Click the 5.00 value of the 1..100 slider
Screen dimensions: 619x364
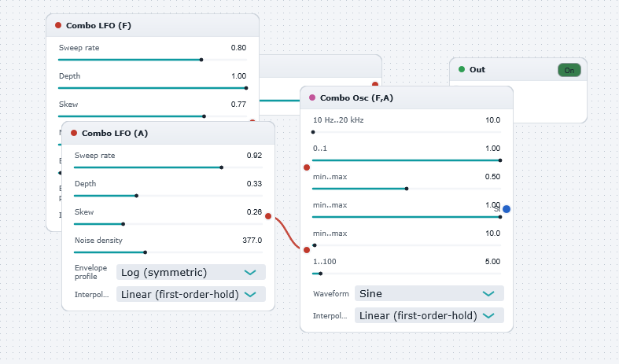(492, 262)
